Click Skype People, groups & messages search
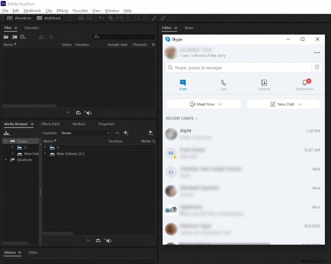Screen dimensions: 331x264 point(239,68)
